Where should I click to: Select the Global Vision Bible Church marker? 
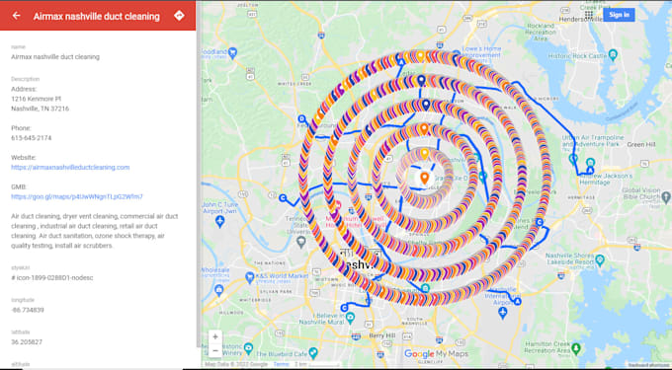point(665,197)
